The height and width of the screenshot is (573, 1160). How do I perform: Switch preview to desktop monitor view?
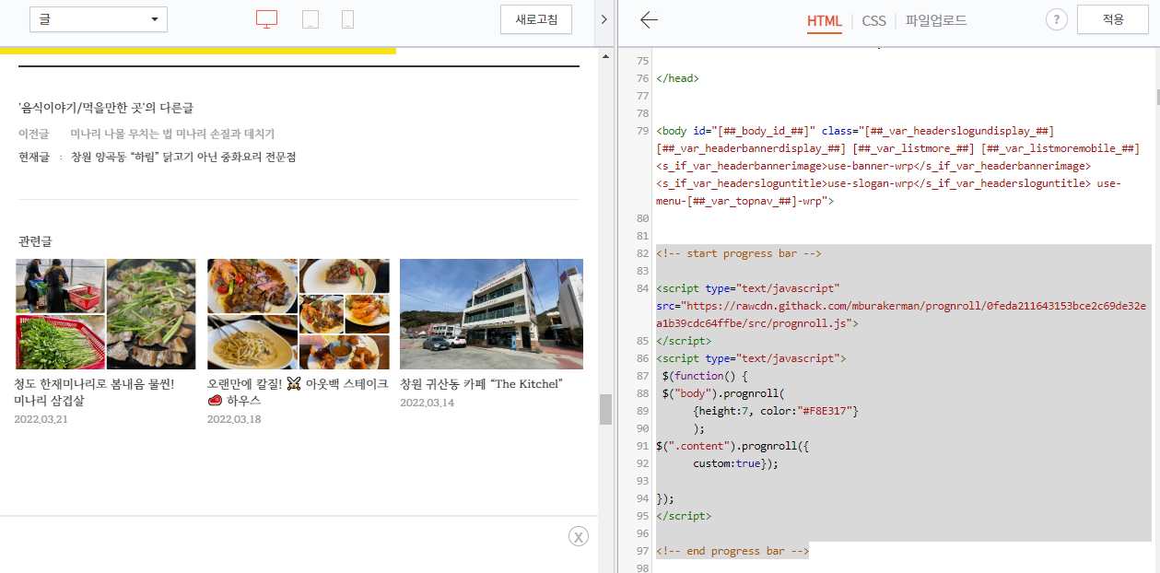[x=266, y=19]
